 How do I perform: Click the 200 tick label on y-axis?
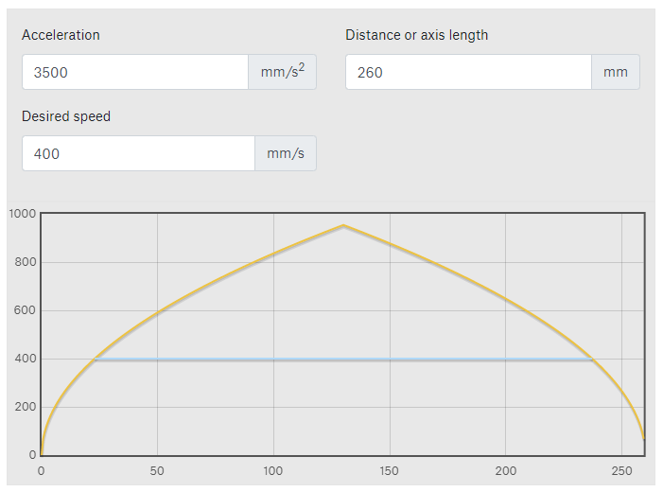(26, 407)
